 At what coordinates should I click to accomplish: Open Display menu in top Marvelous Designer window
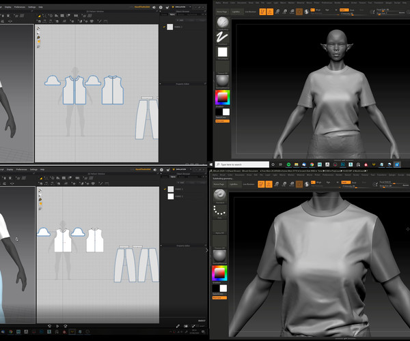(x=8, y=7)
